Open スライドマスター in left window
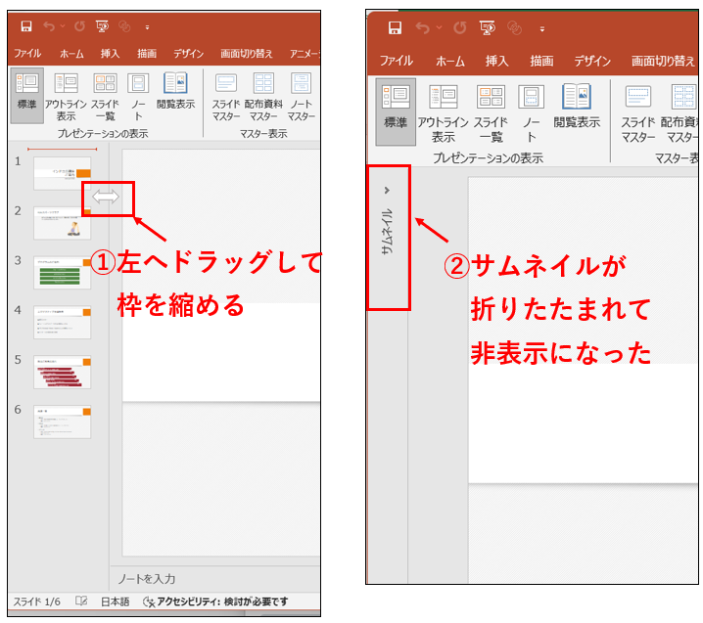 [x=226, y=97]
